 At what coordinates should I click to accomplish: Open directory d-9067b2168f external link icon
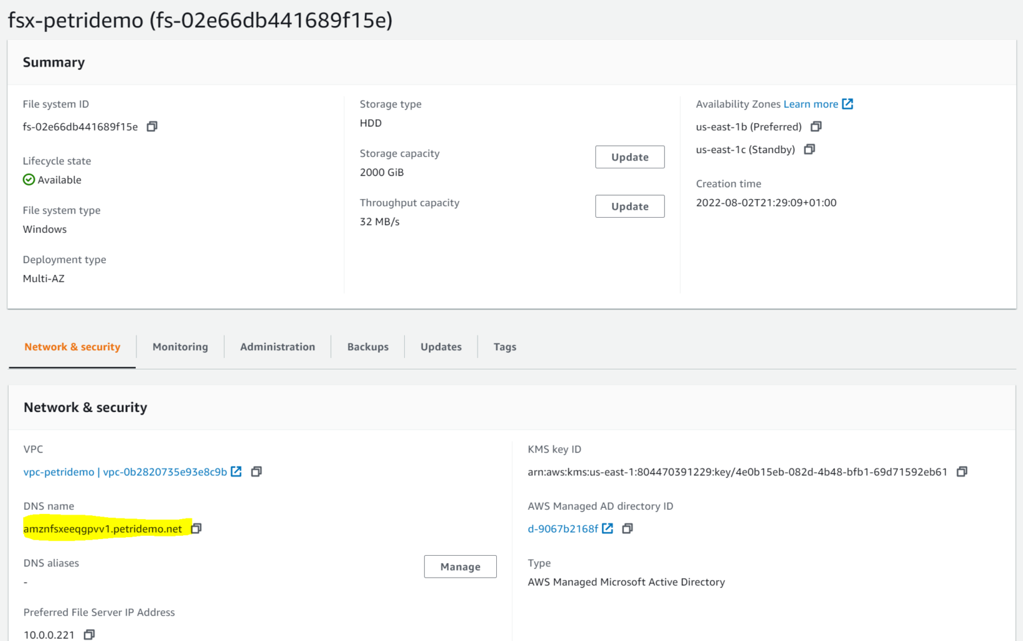coord(607,528)
